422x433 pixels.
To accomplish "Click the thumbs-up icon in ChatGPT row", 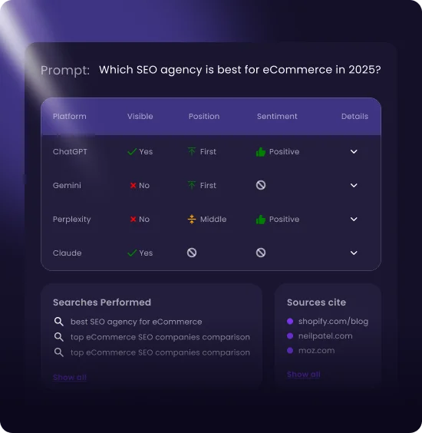I will (x=261, y=151).
